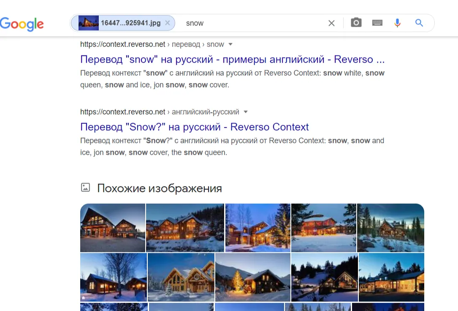Open second-row image of A-frame cabin on hillside
The height and width of the screenshot is (311, 458).
point(325,277)
